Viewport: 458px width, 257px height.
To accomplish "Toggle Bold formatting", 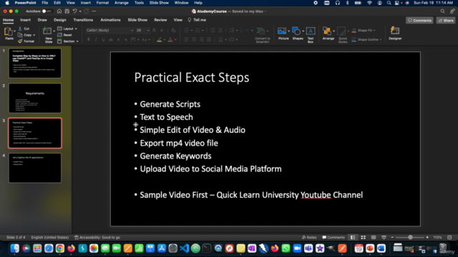I will tap(89, 40).
